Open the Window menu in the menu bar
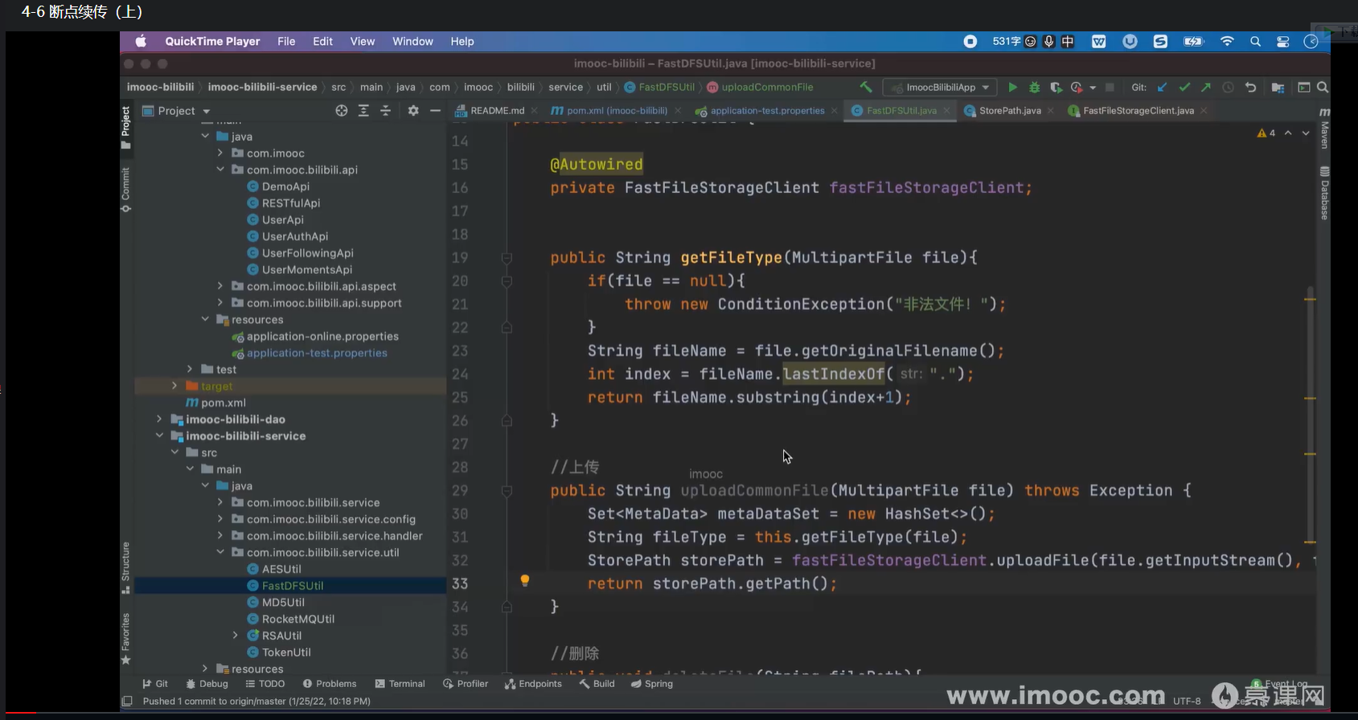The image size is (1358, 720). tap(412, 41)
